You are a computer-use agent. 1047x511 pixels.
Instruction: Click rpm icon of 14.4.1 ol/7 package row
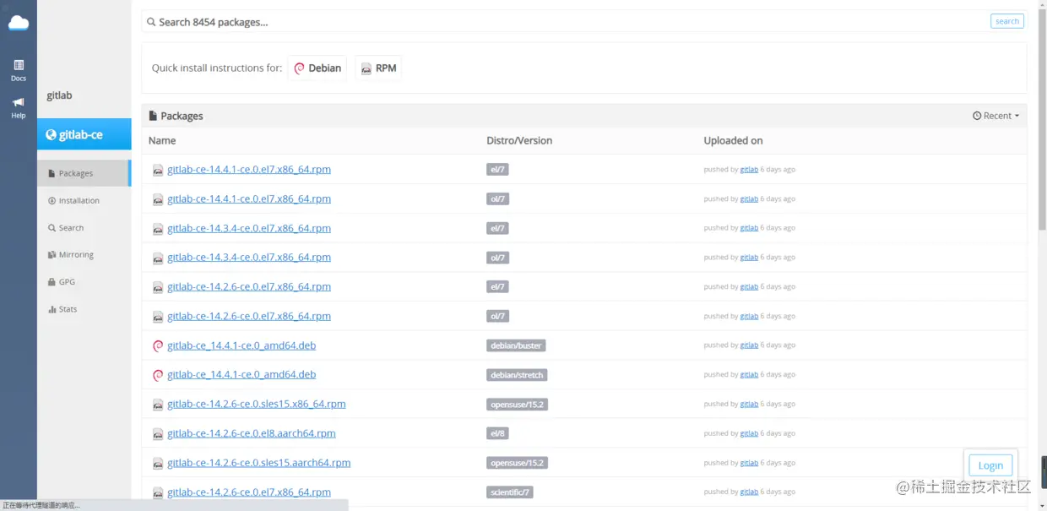click(158, 199)
